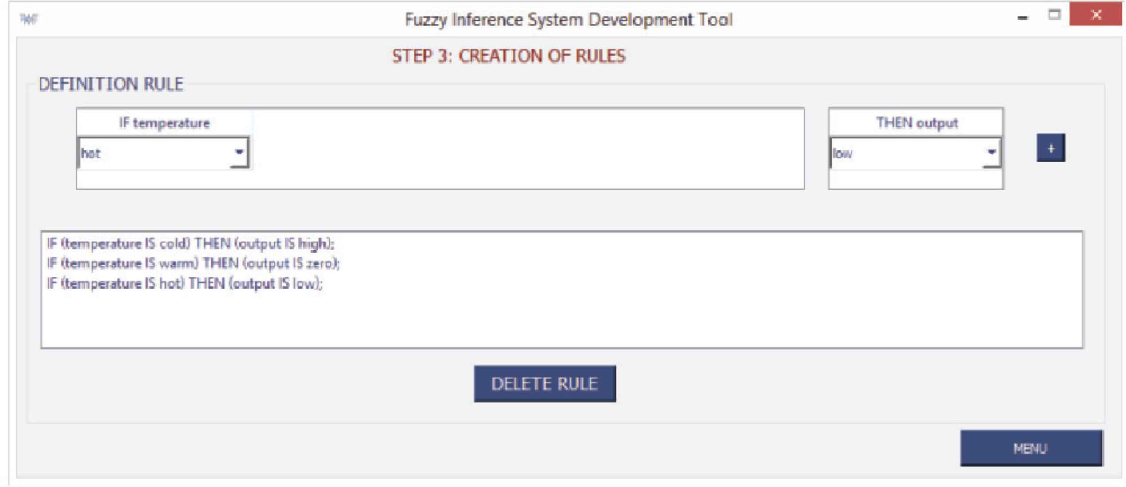Click the plus icon to add rule
Screen dimensions: 1126x487
(1050, 148)
